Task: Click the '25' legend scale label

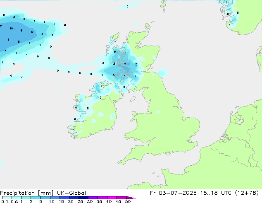Action: coord(80,201)
